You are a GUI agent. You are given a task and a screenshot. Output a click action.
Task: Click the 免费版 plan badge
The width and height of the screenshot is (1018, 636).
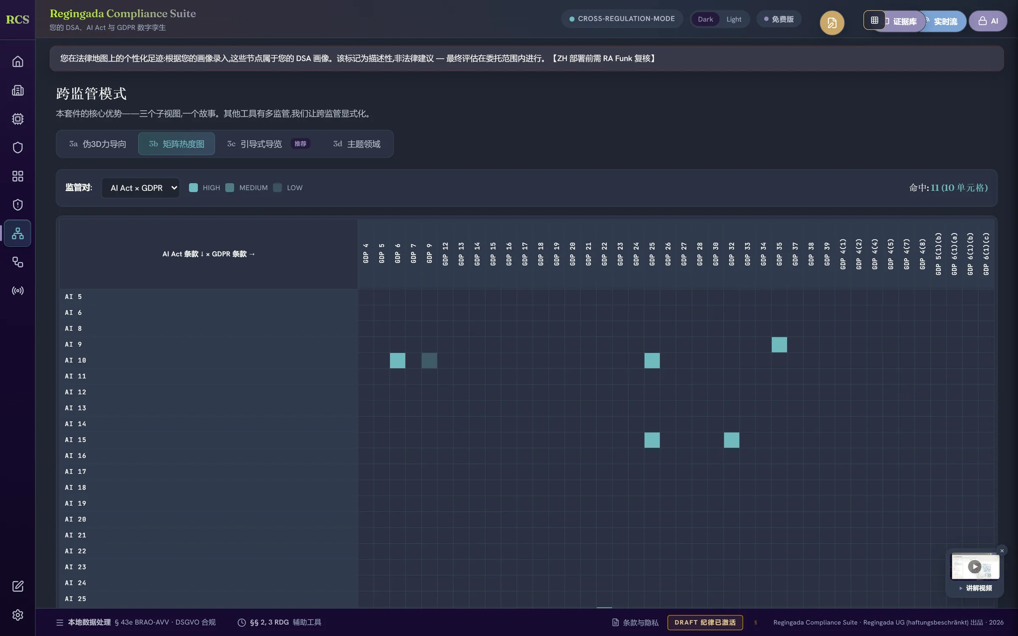[779, 19]
